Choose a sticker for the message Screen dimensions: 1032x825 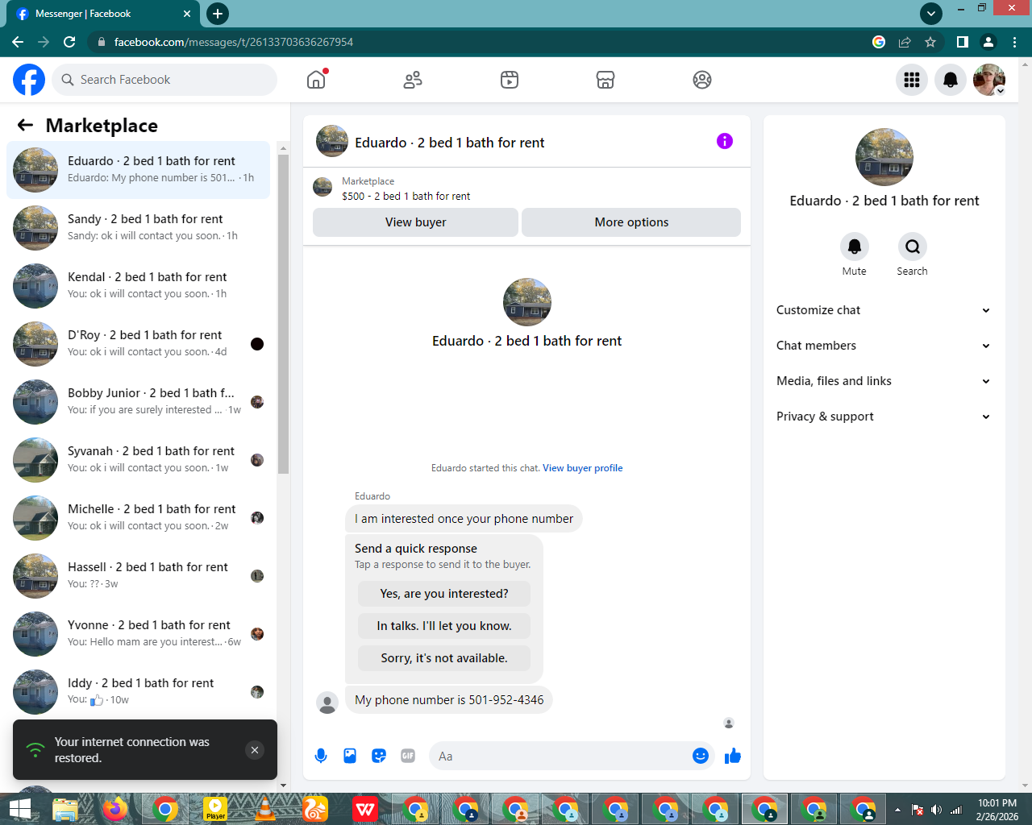(x=379, y=756)
